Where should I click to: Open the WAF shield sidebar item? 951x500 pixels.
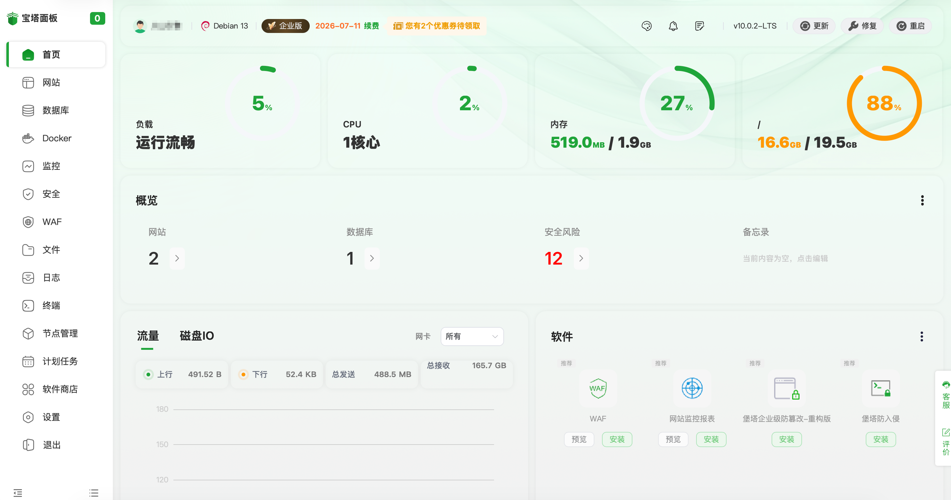click(52, 222)
